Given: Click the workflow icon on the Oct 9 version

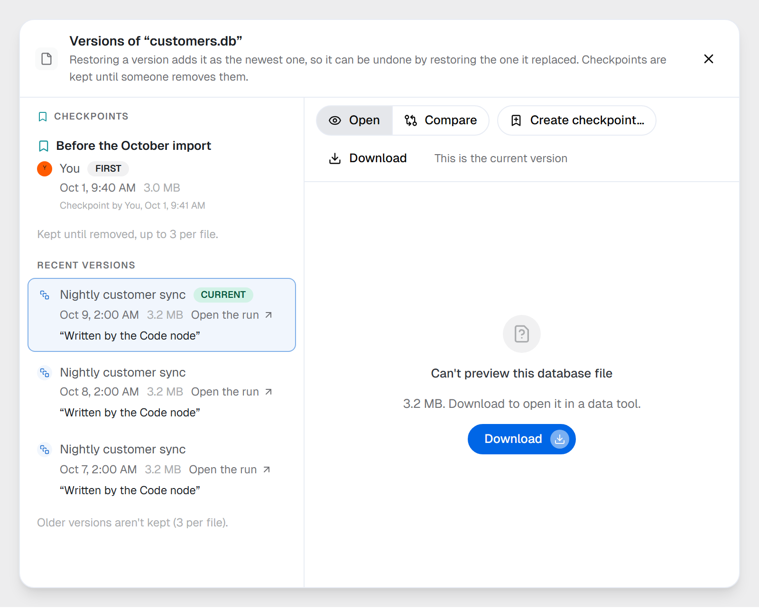Looking at the screenshot, I should click(x=45, y=295).
